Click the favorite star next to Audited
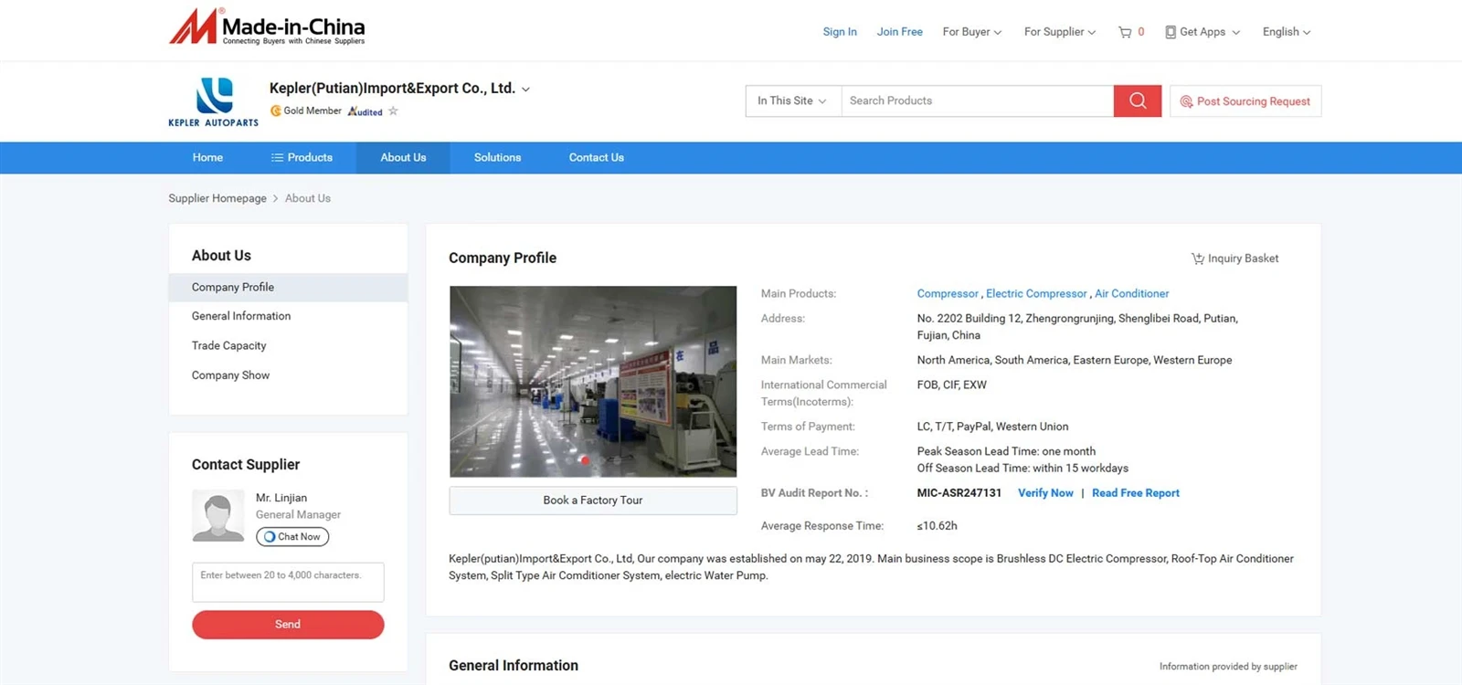This screenshot has height=685, width=1462. [394, 111]
